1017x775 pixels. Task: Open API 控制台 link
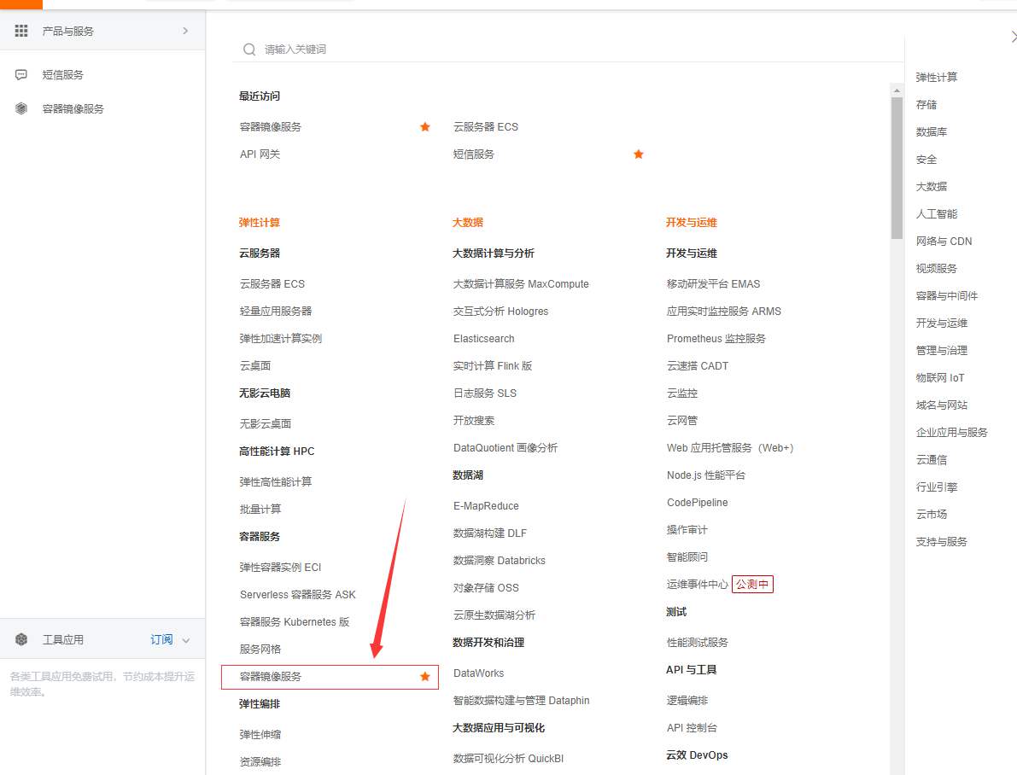[692, 728]
